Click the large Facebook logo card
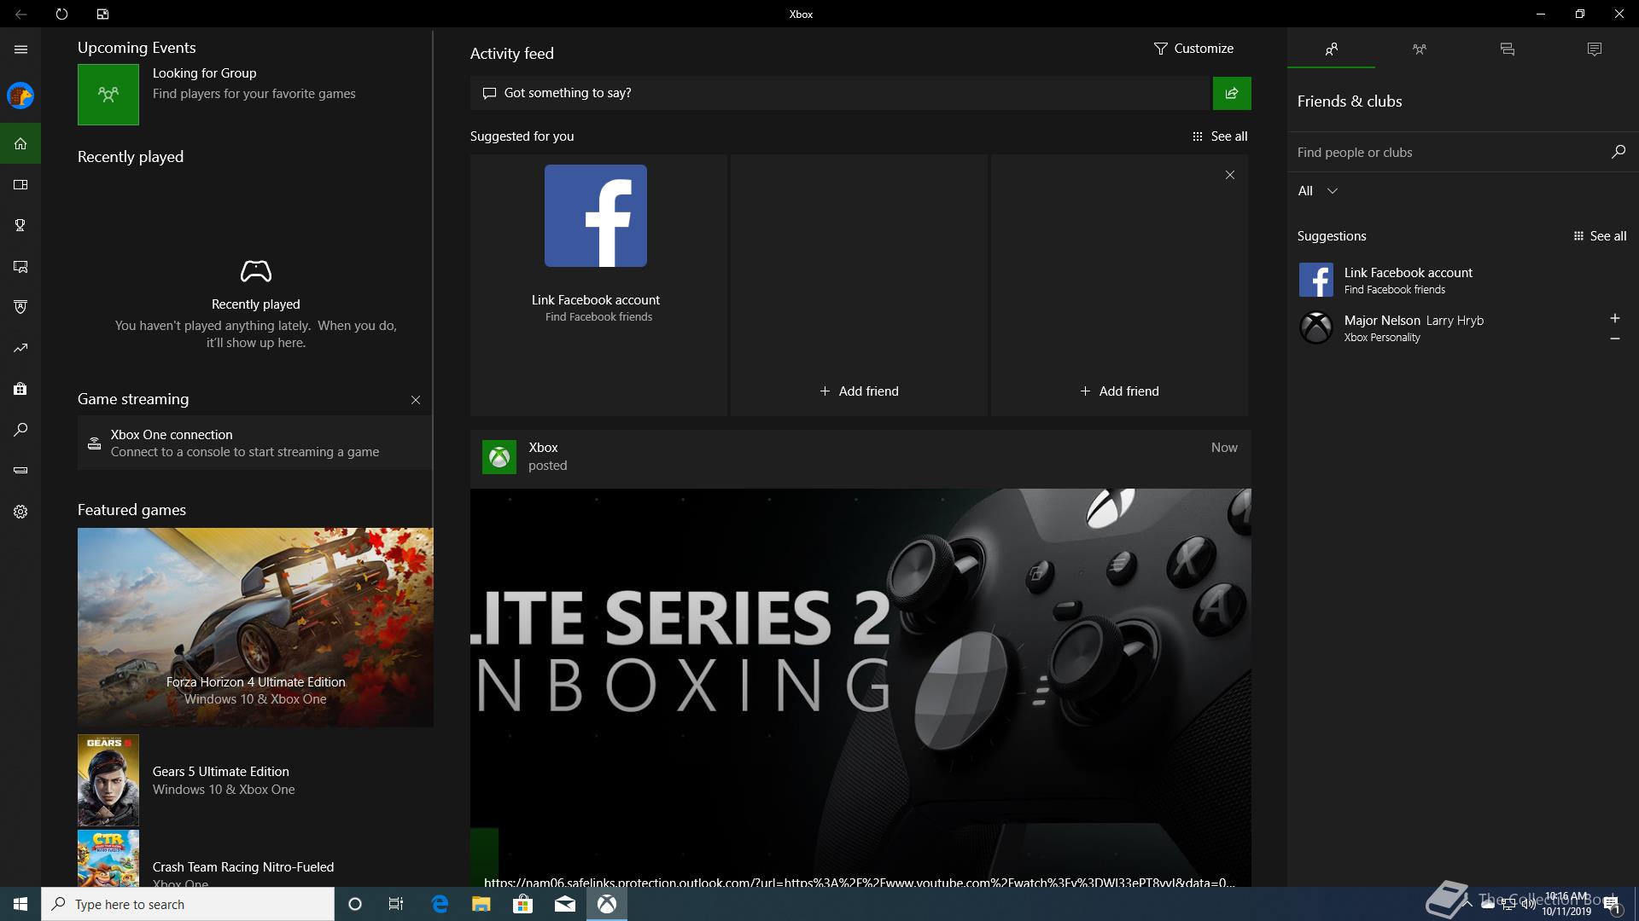The height and width of the screenshot is (921, 1639). 596,216
